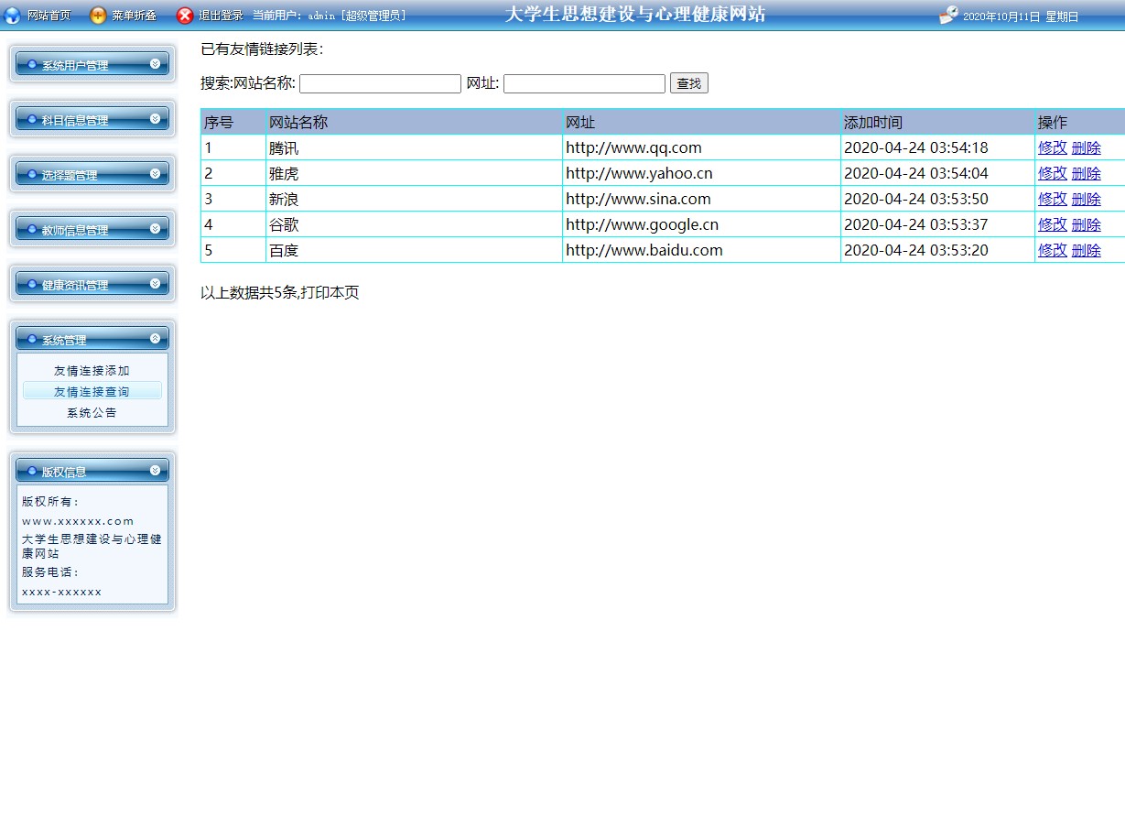Screen dimensions: 1125x816
Task: Click the blue dot icon on 健康资讯管理
Action: [33, 285]
